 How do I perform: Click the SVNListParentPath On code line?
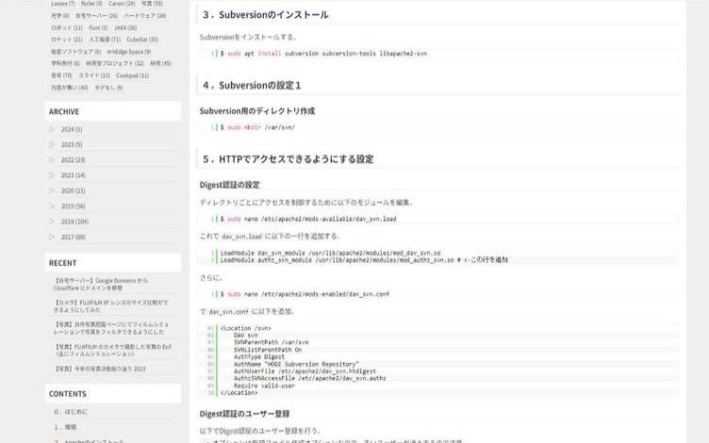268,350
